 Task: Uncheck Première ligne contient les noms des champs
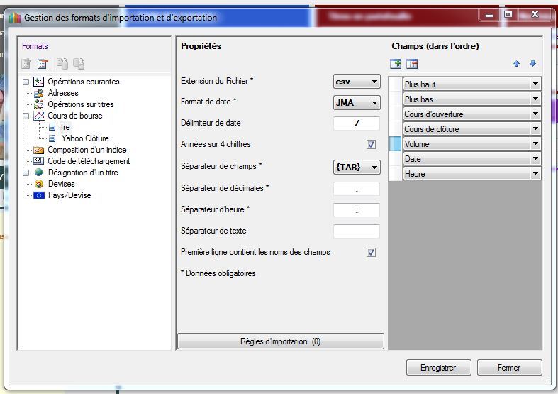tap(371, 252)
